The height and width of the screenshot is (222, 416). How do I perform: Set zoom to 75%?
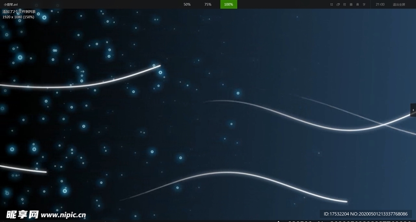208,4
